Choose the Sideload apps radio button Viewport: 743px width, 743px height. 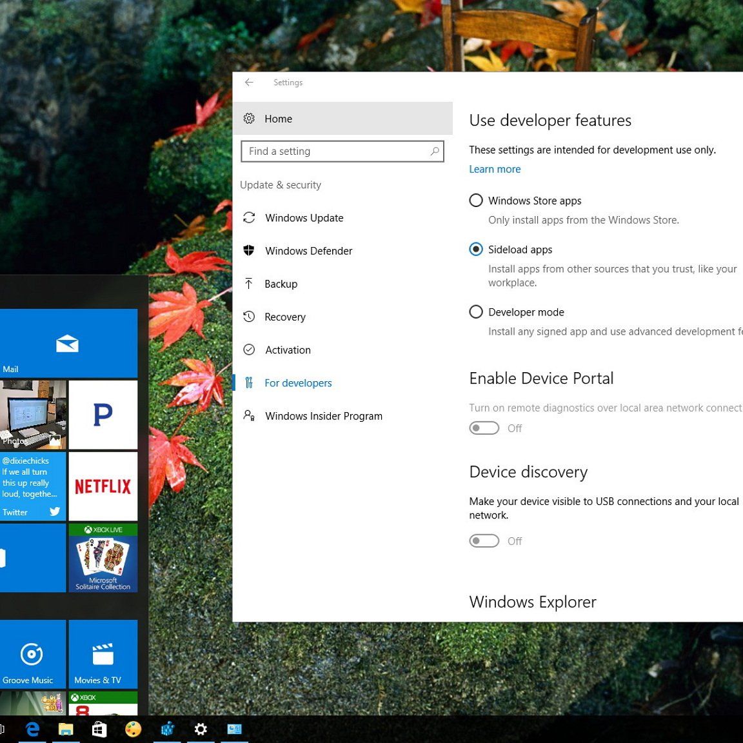click(x=476, y=250)
